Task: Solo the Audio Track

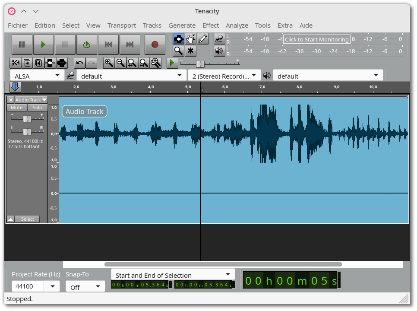Action: click(x=38, y=108)
